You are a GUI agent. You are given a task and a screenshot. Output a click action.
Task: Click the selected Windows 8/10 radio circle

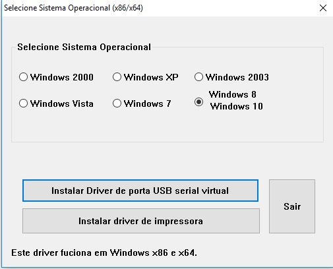point(198,102)
